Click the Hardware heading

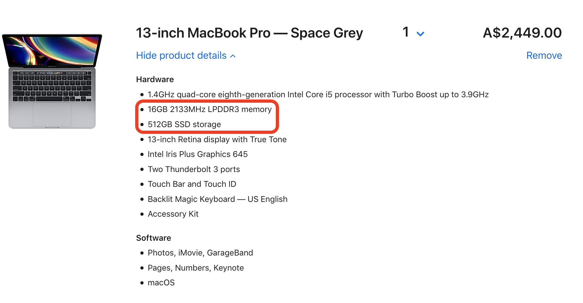[155, 79]
